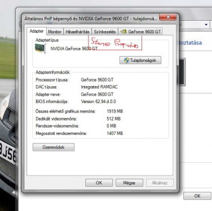Image resolution: width=212 pixels, height=211 pixels.
Task: Click the '1407 MB' shared memory value
Action: (x=114, y=133)
